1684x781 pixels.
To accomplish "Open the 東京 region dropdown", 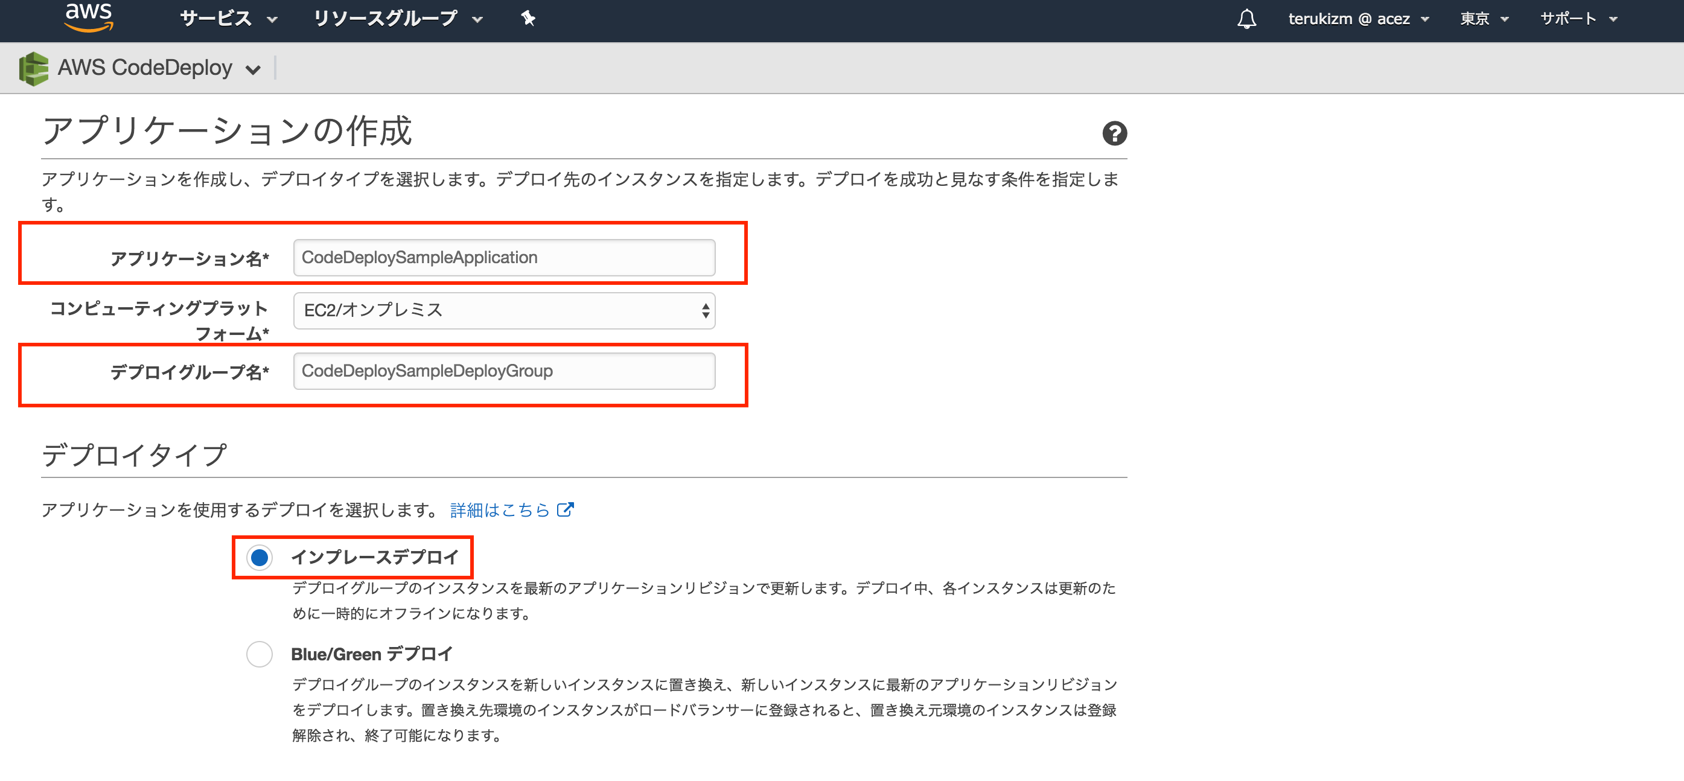I will 1484,19.
